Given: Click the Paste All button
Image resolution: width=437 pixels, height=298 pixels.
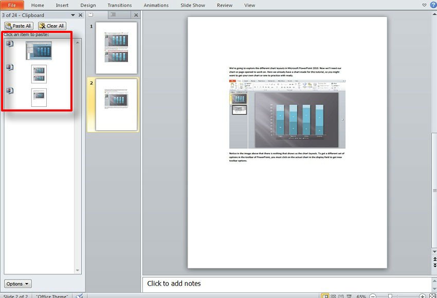Looking at the screenshot, I should pos(19,25).
